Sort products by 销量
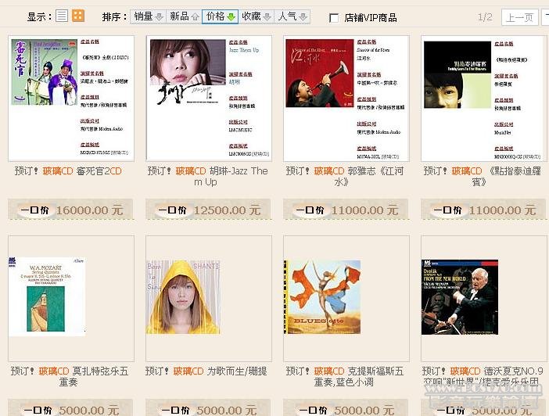This screenshot has height=416, width=549. click(148, 16)
